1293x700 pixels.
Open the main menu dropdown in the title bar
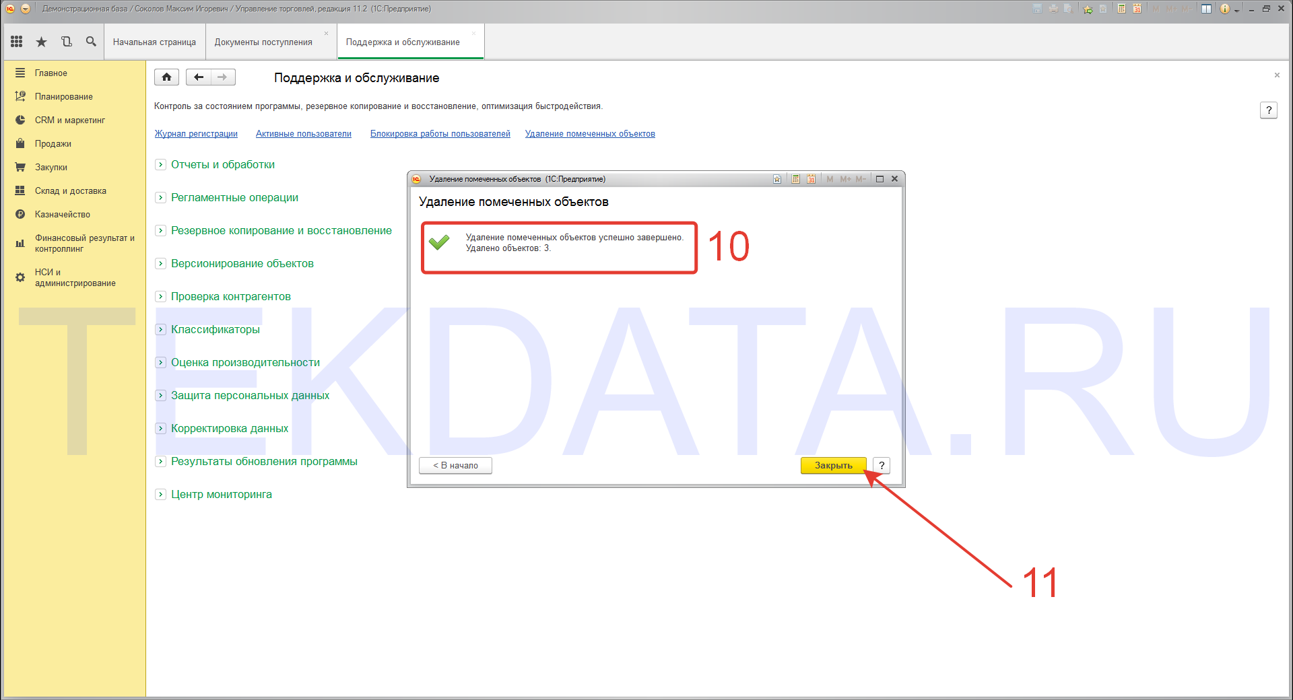26,9
